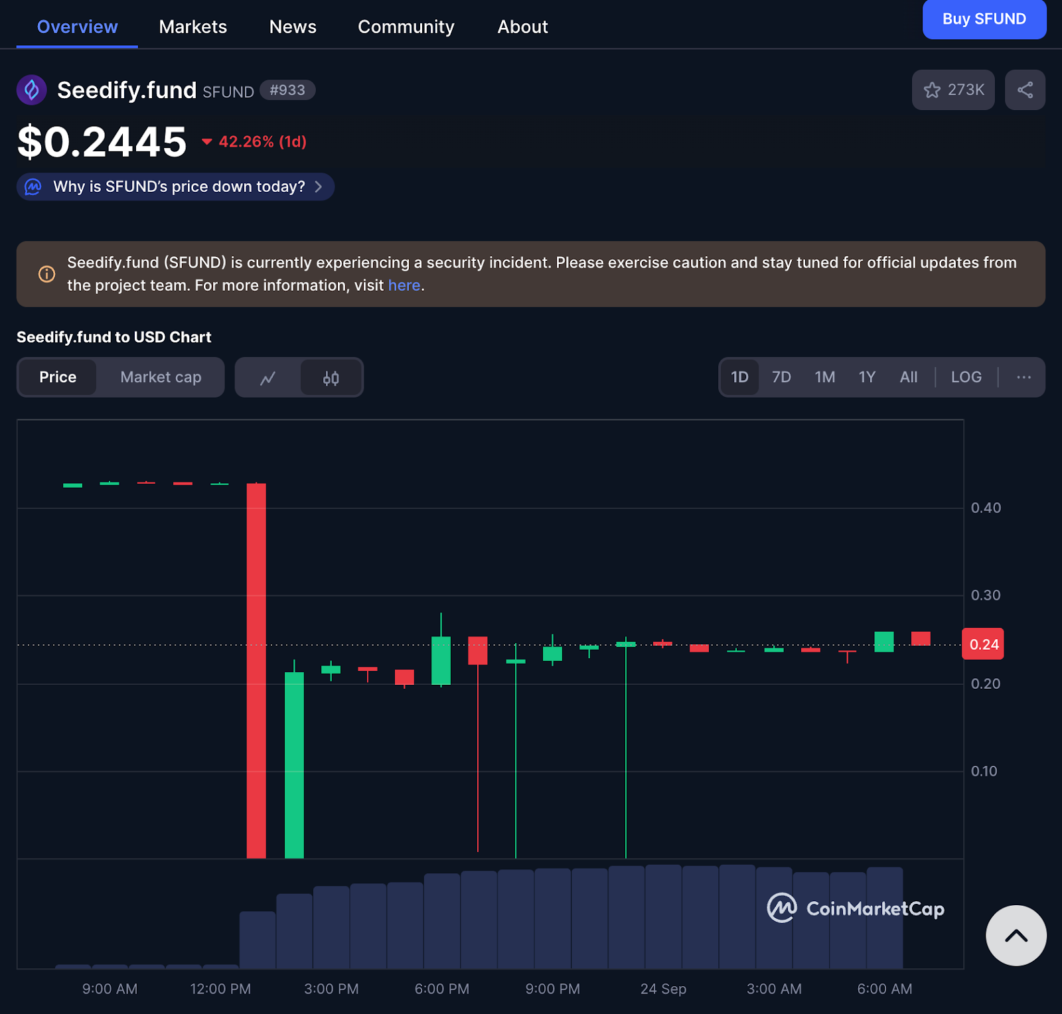Open the share icon button

[1025, 90]
